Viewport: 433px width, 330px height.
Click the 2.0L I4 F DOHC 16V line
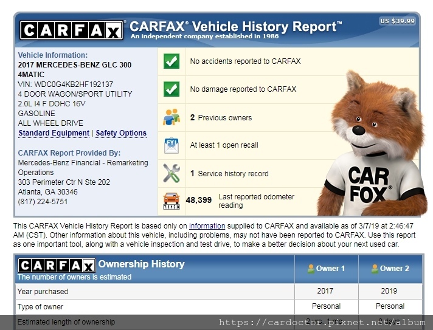pos(52,104)
